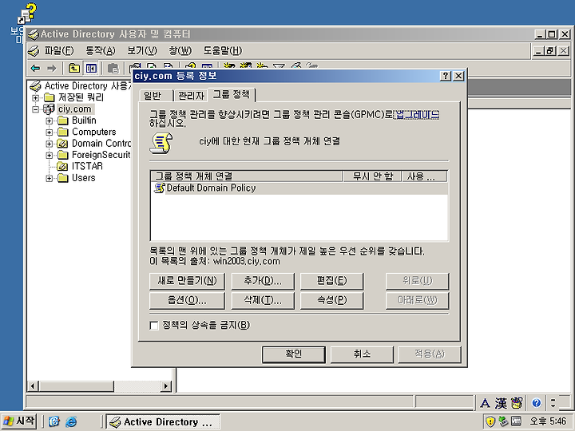Expand the Computers tree node
This screenshot has height=431, width=575.
pos(50,132)
